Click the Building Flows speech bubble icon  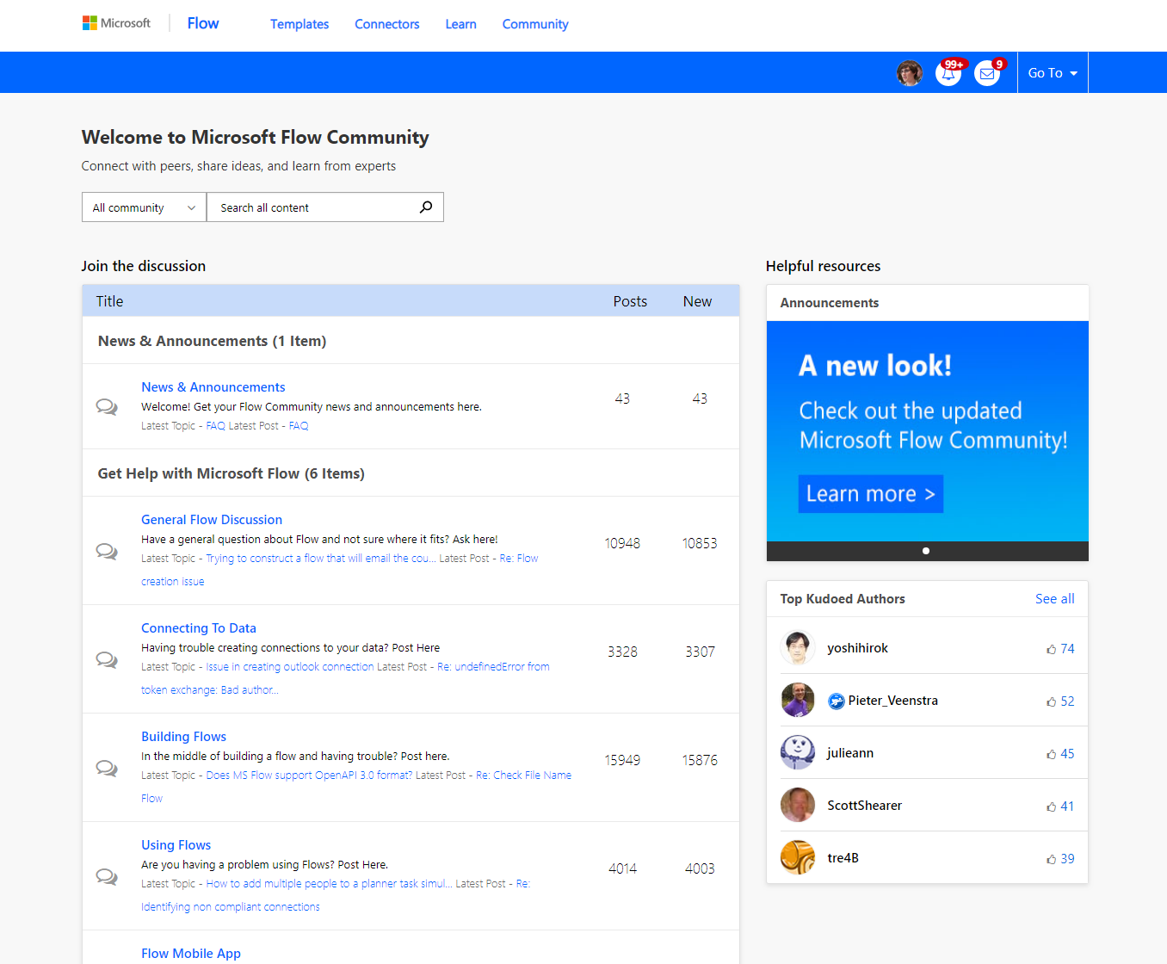coord(107,768)
